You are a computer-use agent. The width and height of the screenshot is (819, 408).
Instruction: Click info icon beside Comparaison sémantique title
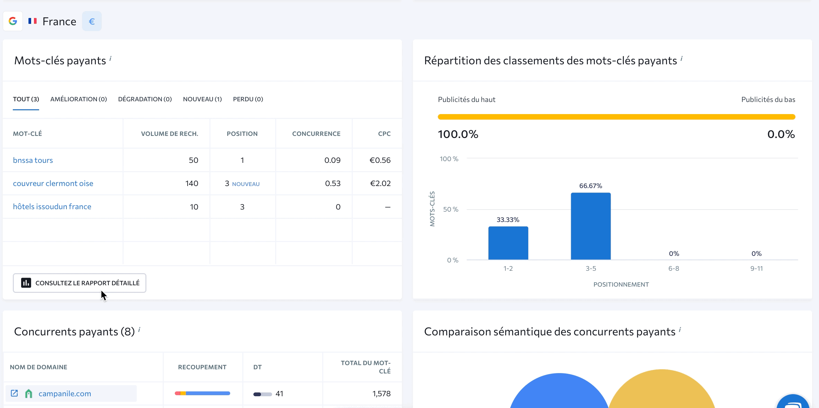pos(680,330)
